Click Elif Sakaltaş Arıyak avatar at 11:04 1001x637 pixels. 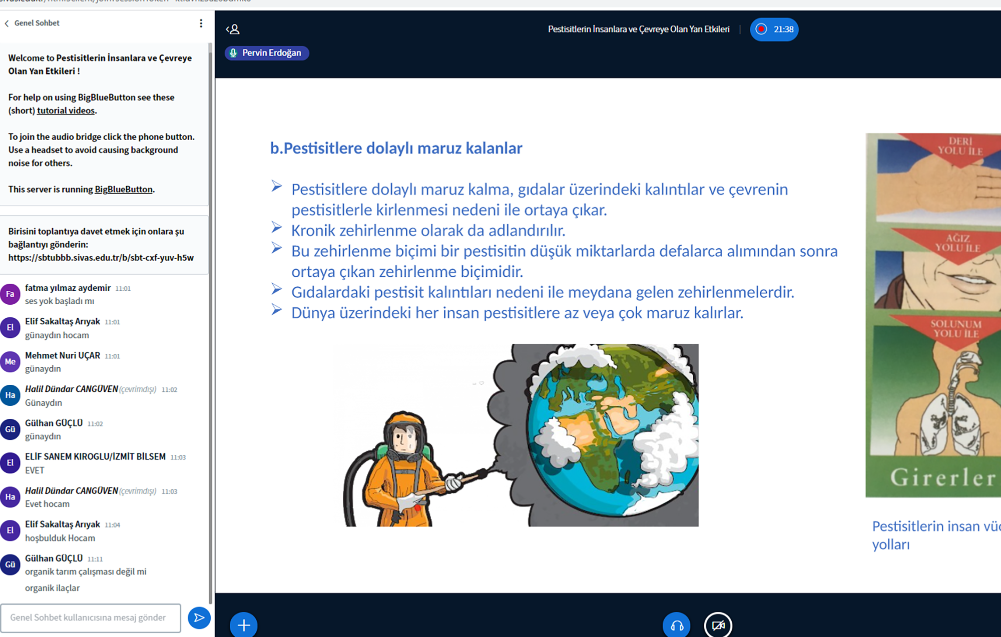point(10,530)
